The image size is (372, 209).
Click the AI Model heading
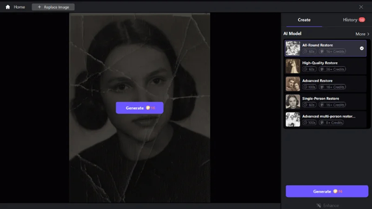(292, 33)
